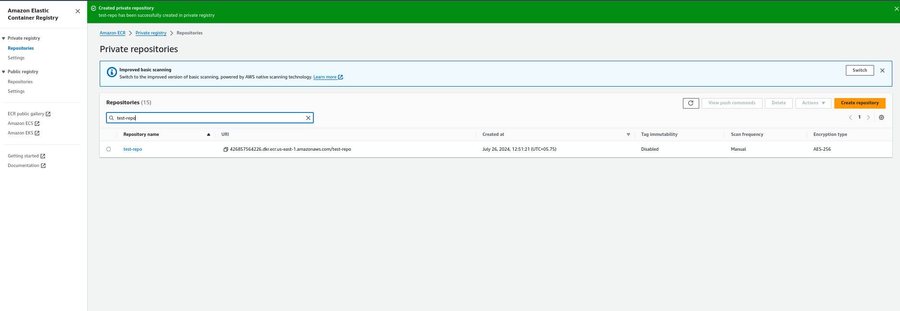900x311 pixels.
Task: Dismiss the improved basic scanning banner
Action: (x=882, y=70)
